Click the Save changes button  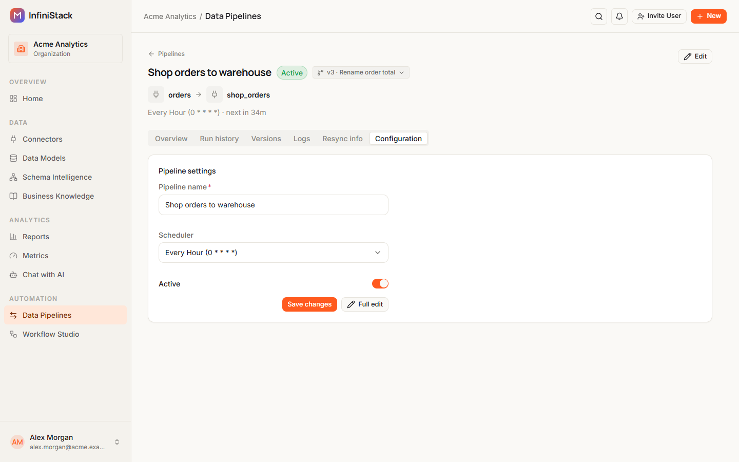point(309,304)
